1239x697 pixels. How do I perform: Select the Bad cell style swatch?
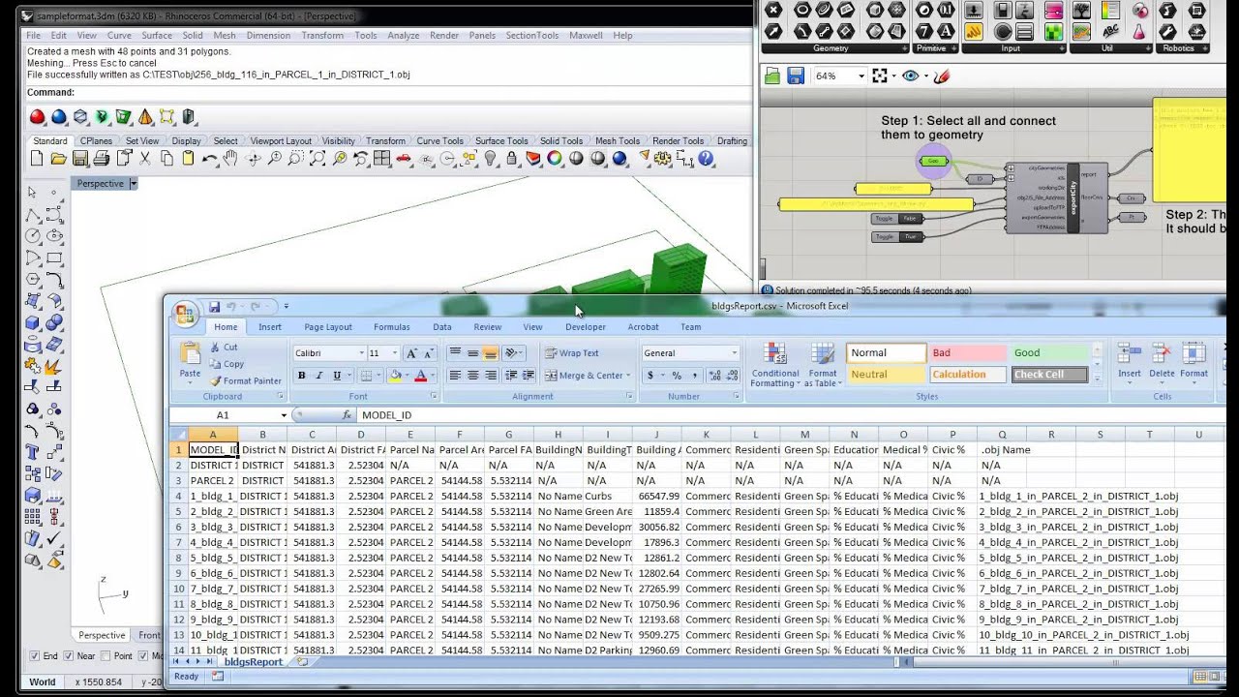tap(968, 353)
